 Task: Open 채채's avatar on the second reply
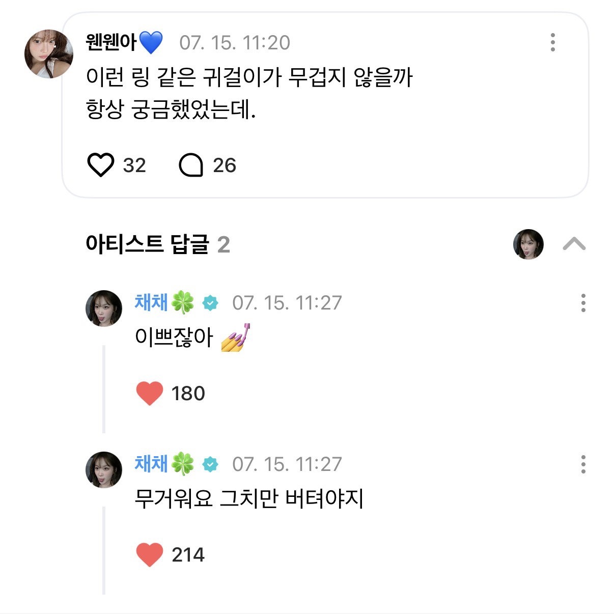coord(104,470)
